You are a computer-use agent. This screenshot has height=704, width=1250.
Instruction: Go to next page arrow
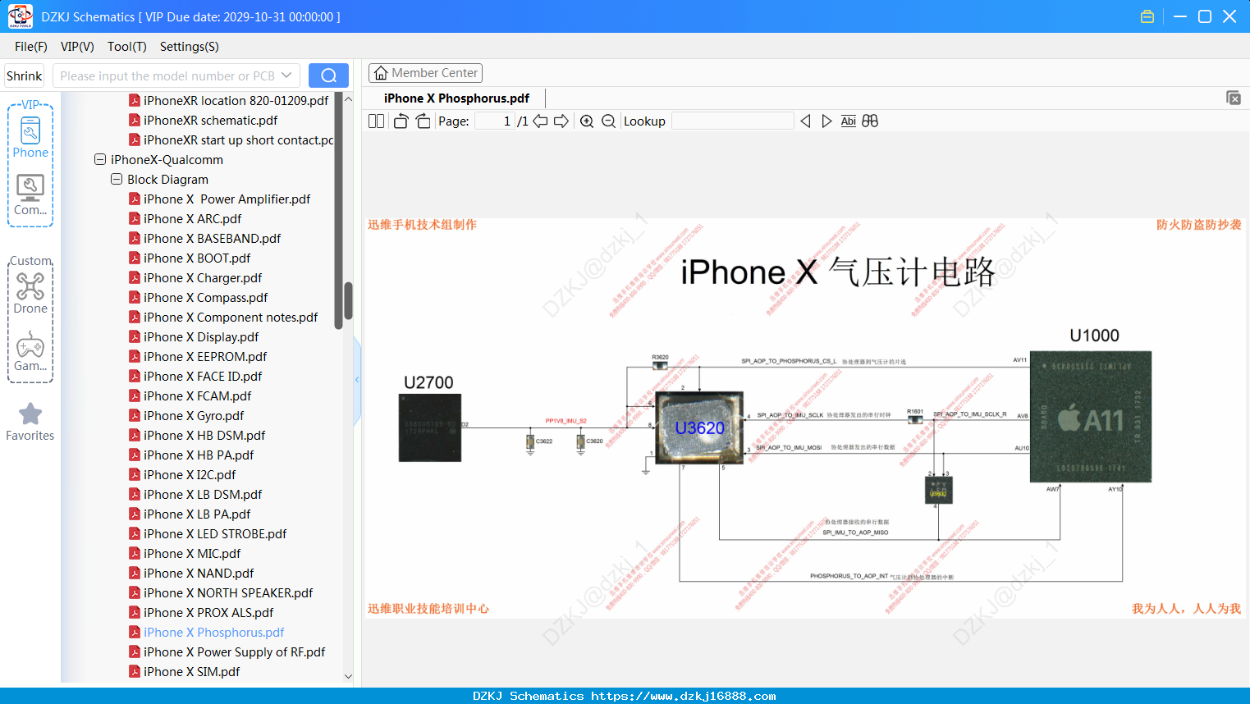[x=561, y=121]
